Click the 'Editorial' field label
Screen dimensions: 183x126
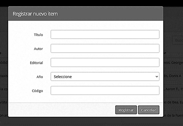tap(36, 63)
